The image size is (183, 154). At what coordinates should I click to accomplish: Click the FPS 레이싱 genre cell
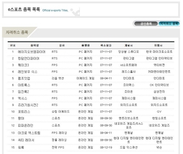[59, 133]
